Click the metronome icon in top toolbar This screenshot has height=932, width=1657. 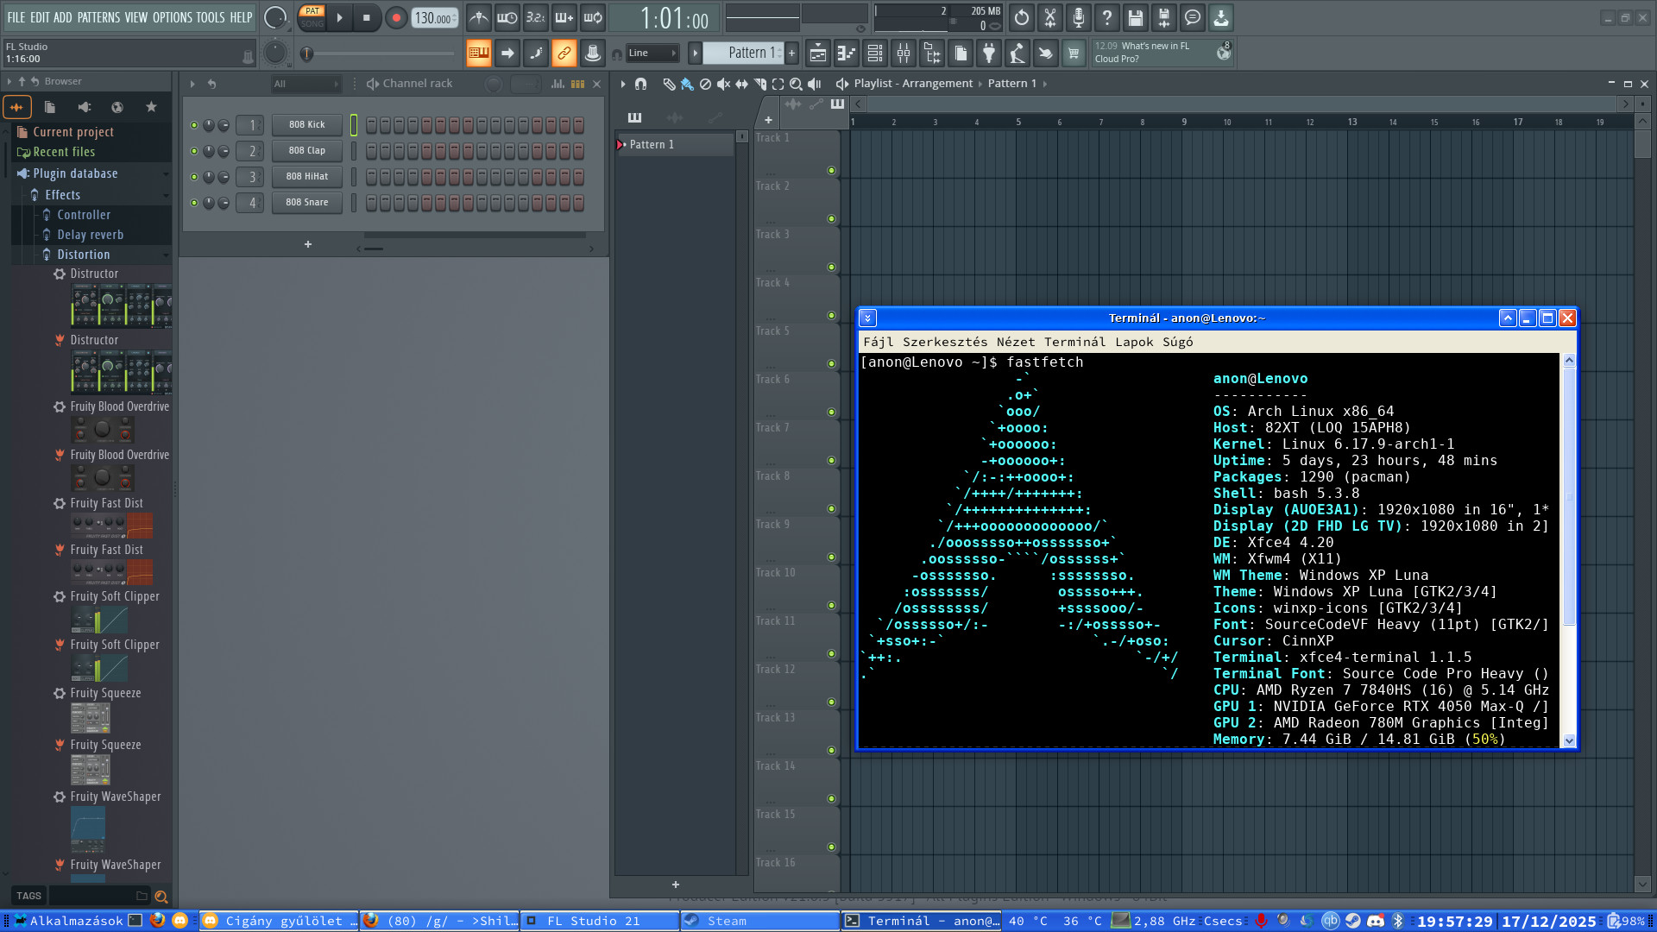tap(479, 17)
